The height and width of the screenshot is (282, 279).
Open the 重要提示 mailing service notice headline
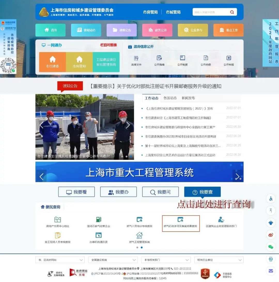tap(155, 86)
